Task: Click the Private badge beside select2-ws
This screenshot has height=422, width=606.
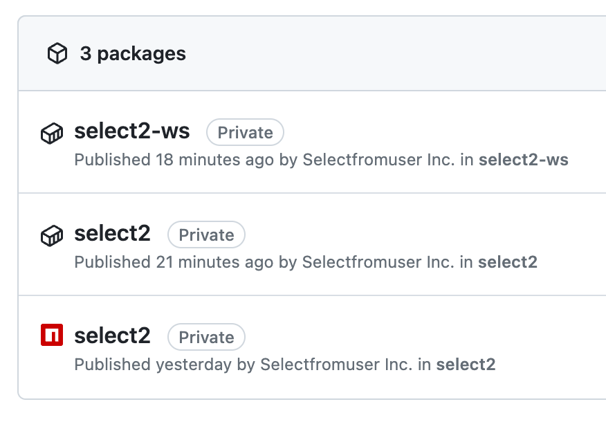Action: (245, 132)
